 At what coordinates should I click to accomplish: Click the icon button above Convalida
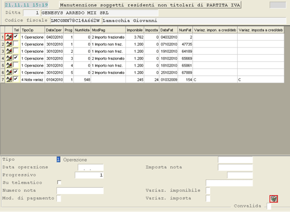[273, 199]
